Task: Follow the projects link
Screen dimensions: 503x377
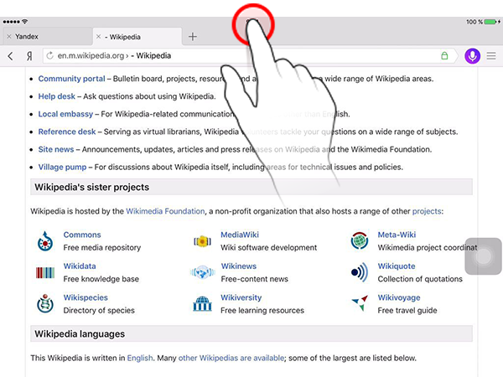Action: point(427,211)
